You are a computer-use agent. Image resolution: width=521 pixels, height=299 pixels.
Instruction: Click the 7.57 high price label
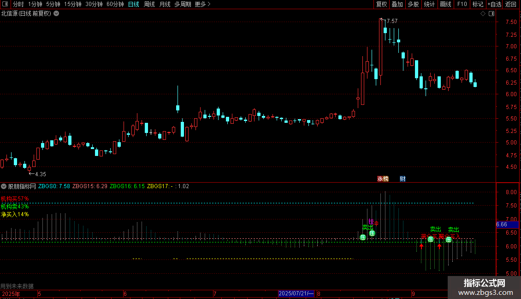(392, 21)
